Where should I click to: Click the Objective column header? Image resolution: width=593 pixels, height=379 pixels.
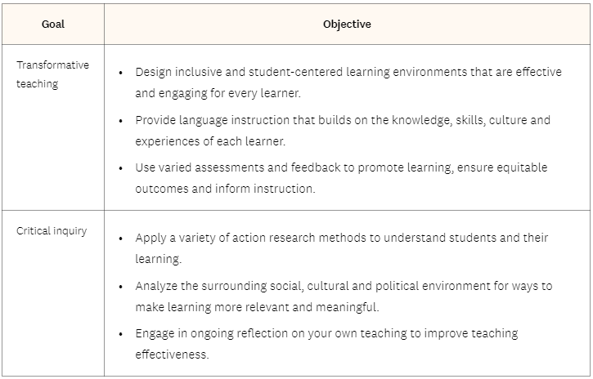click(x=347, y=25)
